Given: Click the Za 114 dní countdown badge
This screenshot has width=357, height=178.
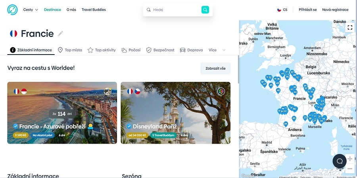Looking at the screenshot, I should (x=62, y=114).
